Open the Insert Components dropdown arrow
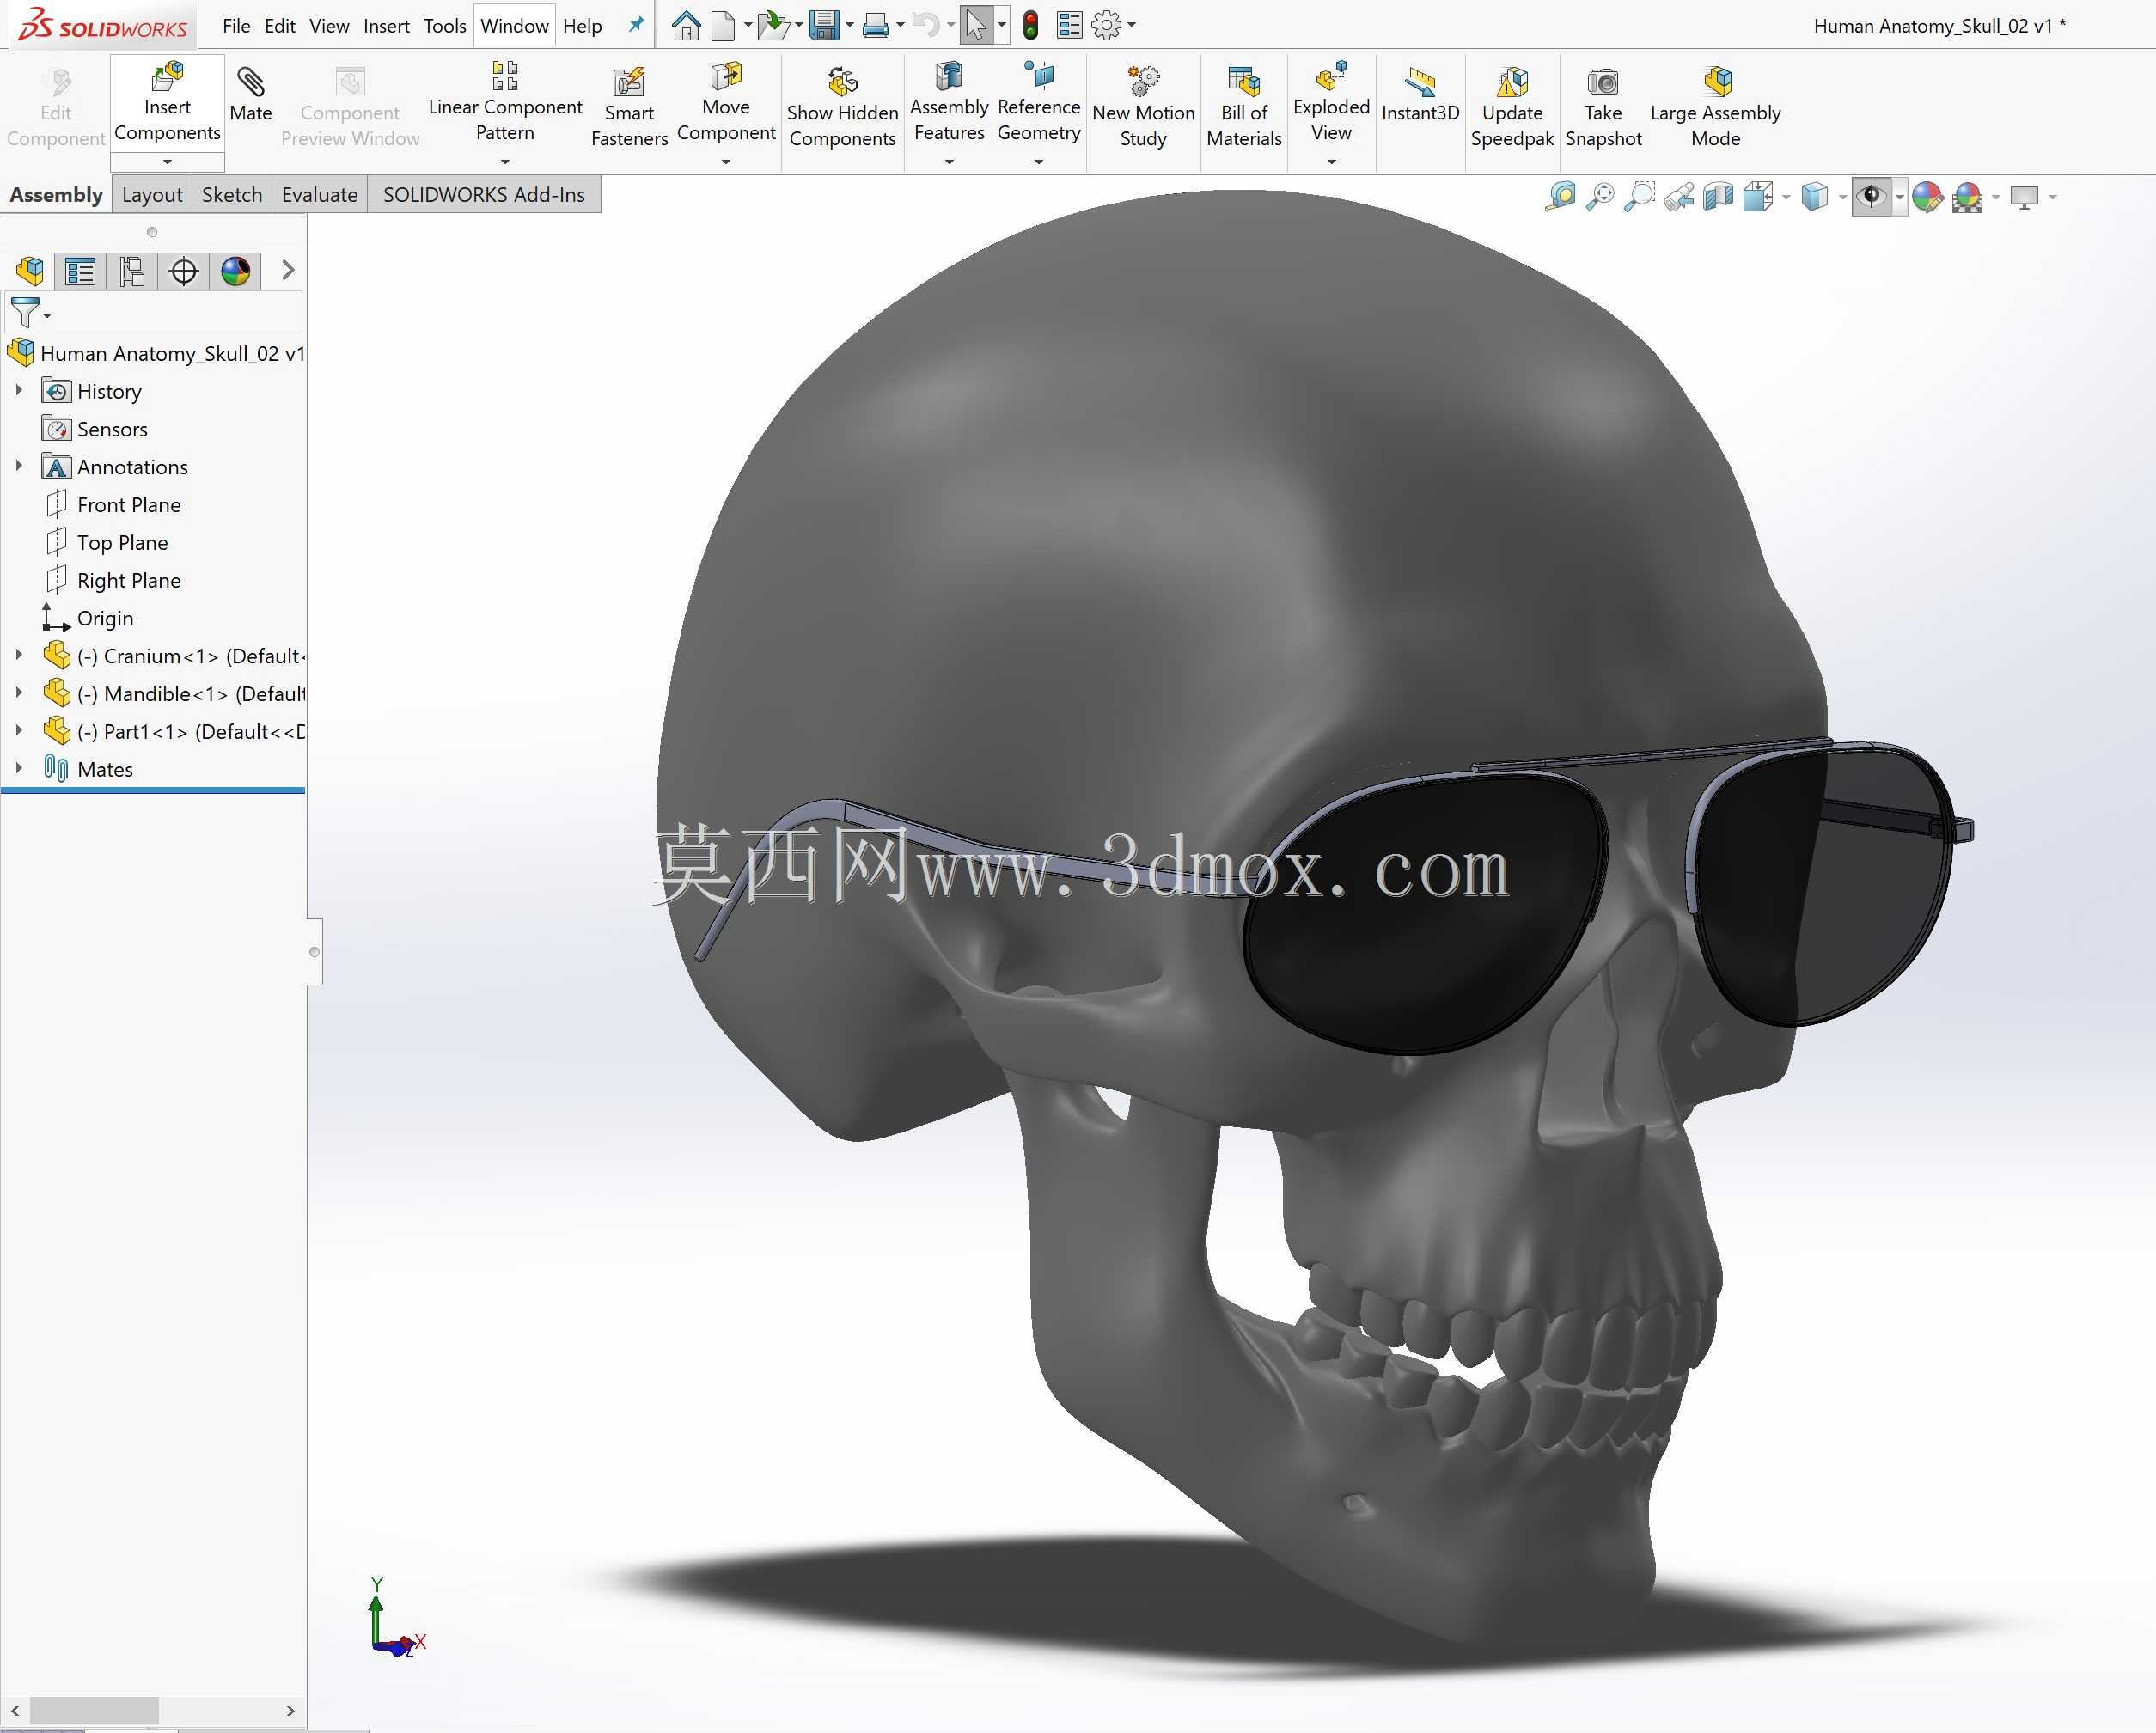 167,162
